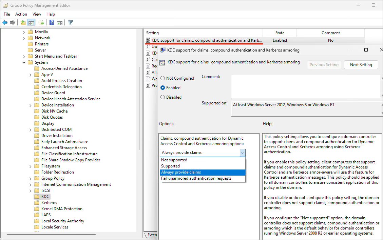Viewport: 383px width, 240px height.
Task: Open the Help menu
Action: coord(51,14)
